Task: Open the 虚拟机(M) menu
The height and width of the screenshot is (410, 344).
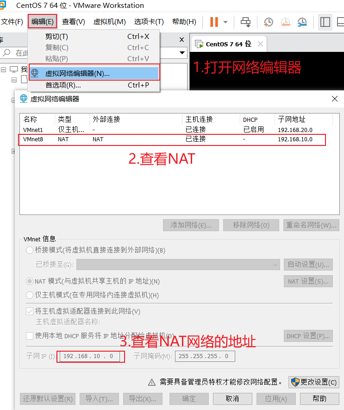Action: pyautogui.click(x=110, y=22)
